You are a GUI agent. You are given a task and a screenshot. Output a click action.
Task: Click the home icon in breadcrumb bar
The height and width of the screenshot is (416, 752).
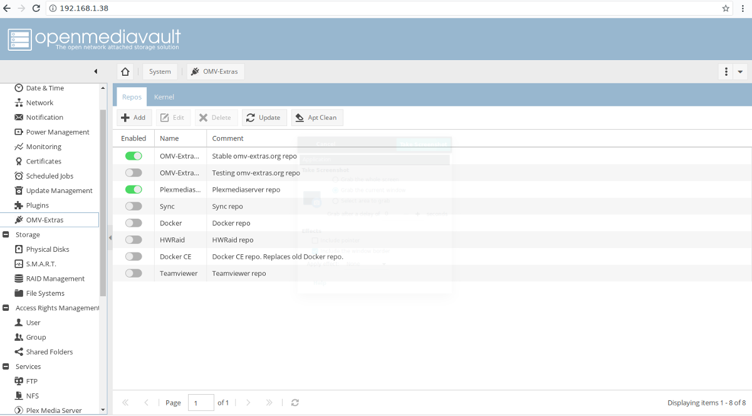(125, 71)
